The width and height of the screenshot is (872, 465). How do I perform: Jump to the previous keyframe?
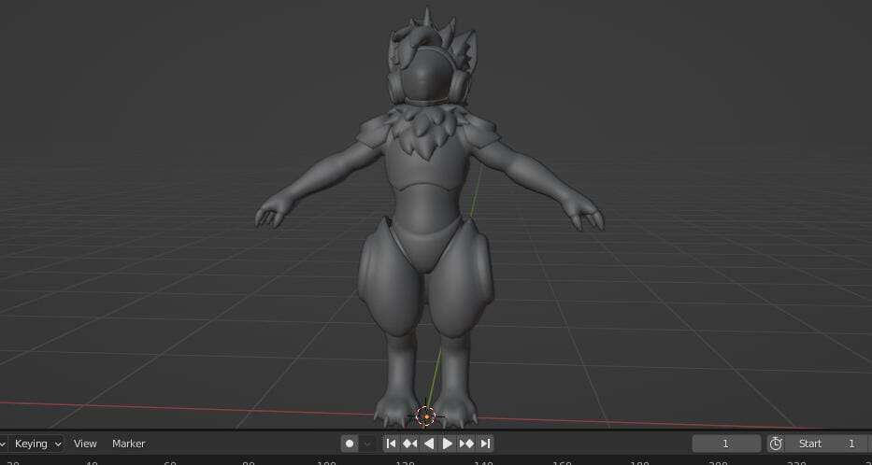click(x=409, y=444)
